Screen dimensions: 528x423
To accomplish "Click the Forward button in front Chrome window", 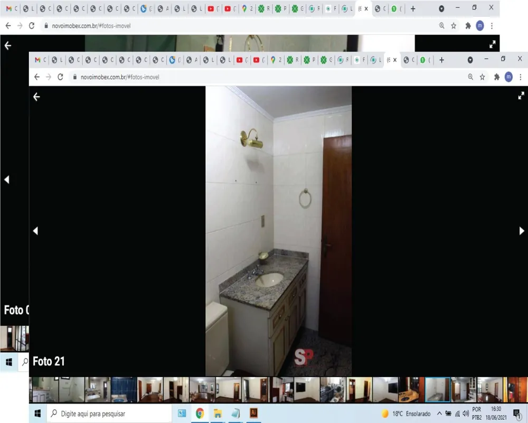I will point(49,77).
